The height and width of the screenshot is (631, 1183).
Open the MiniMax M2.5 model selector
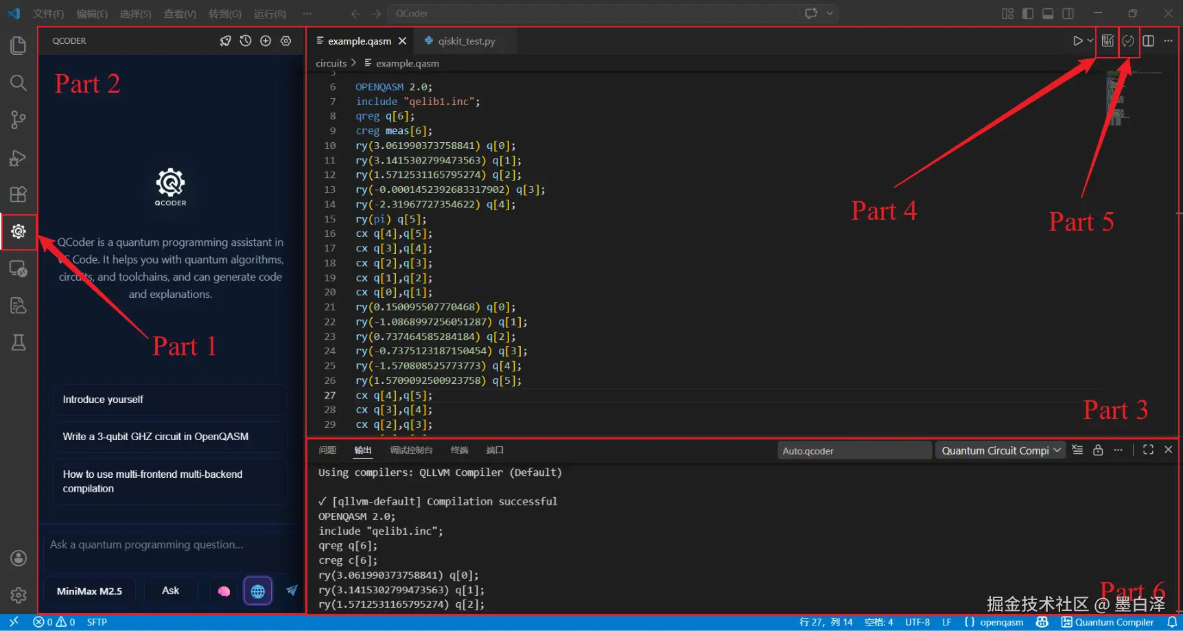click(89, 591)
